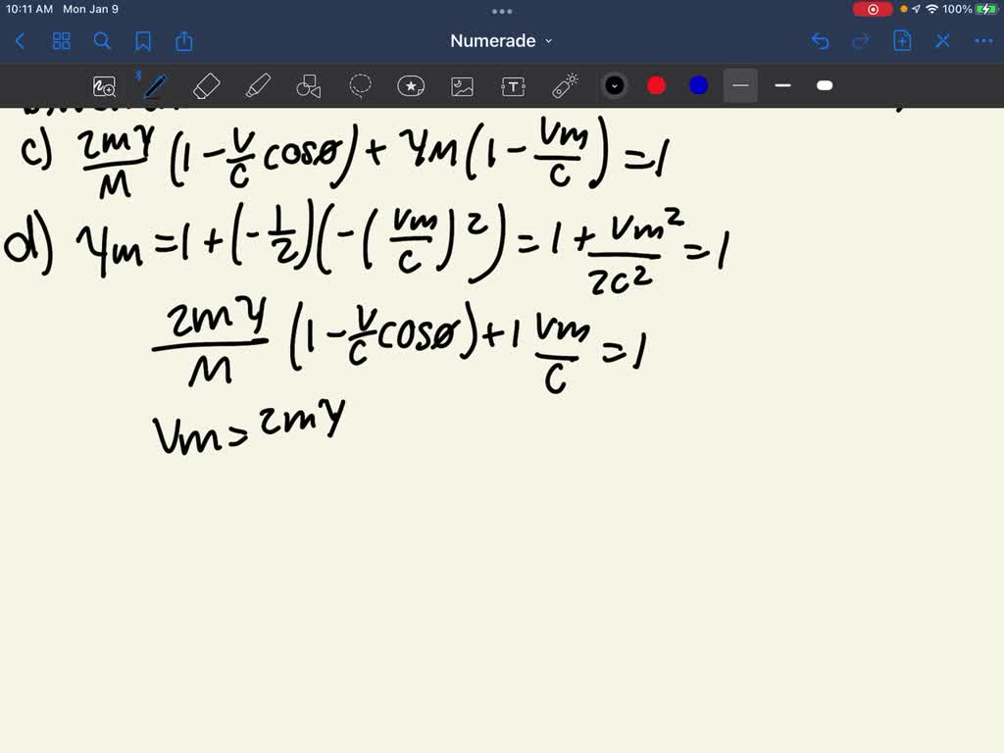Open the three-dot more options menu

(x=982, y=41)
